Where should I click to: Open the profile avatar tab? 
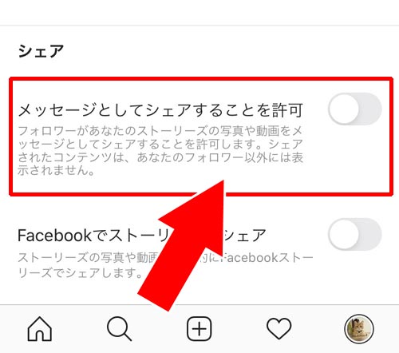[359, 329]
